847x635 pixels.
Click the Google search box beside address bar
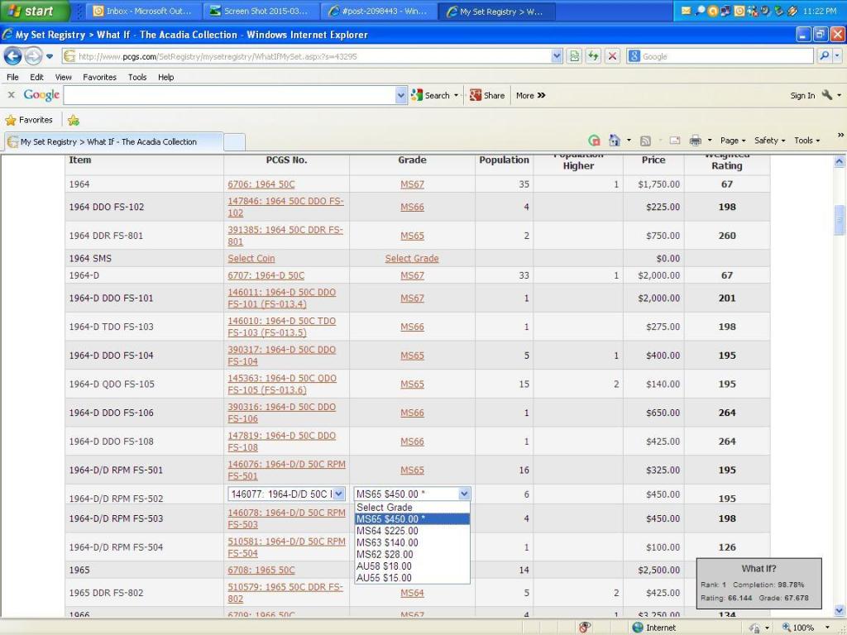click(x=720, y=56)
